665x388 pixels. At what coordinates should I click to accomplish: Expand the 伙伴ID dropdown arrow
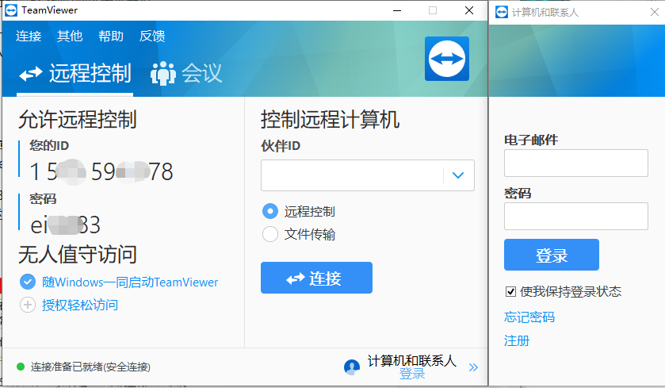click(458, 175)
